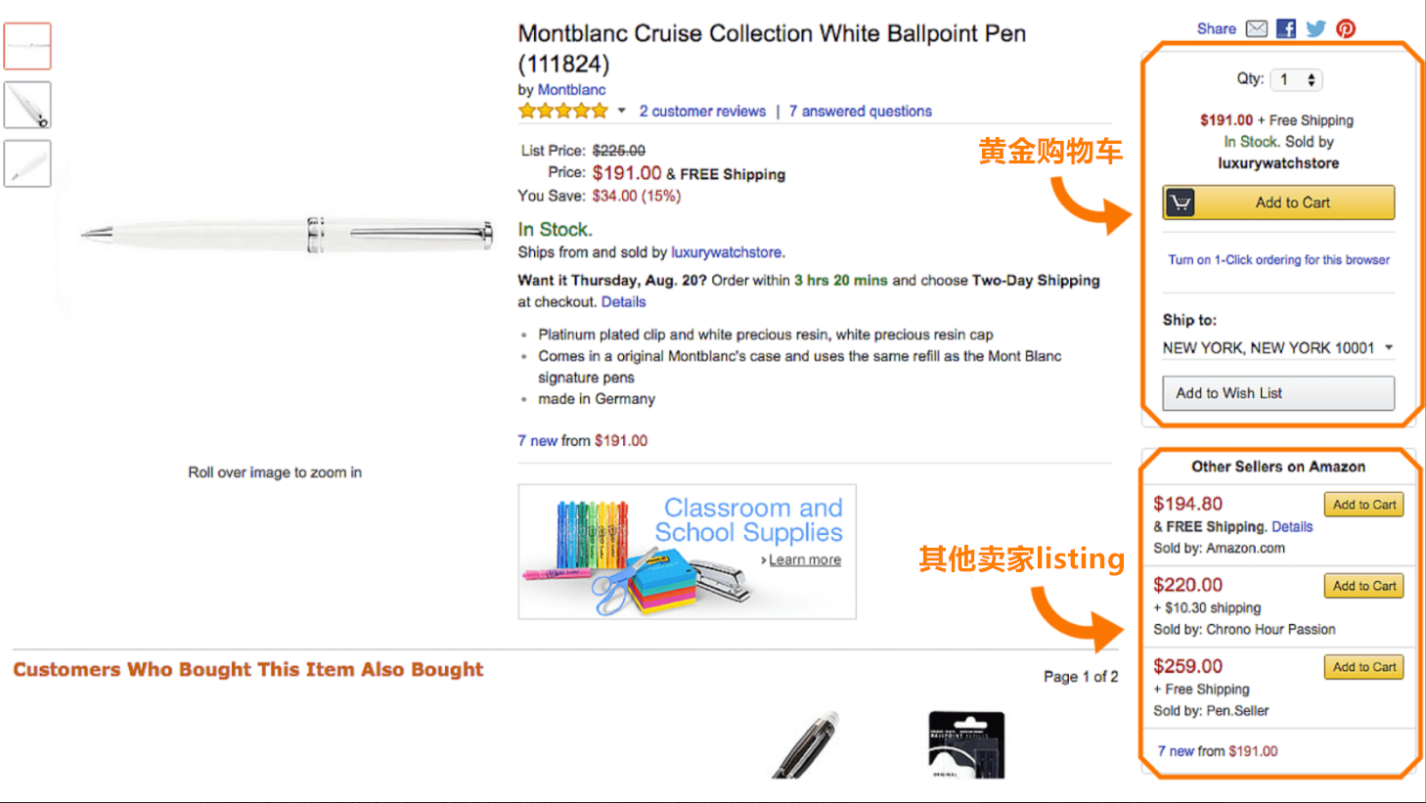
Task: Select the first pen thumbnail image
Action: click(x=27, y=46)
